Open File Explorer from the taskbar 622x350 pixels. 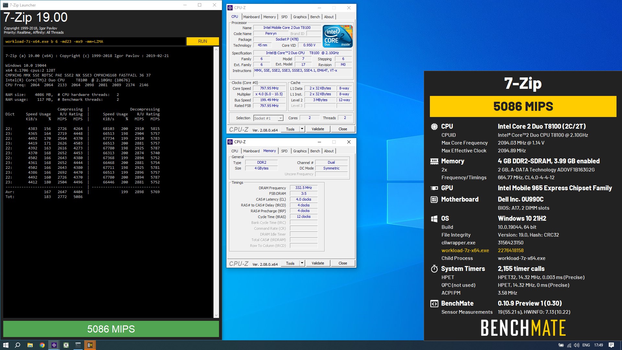tap(30, 345)
